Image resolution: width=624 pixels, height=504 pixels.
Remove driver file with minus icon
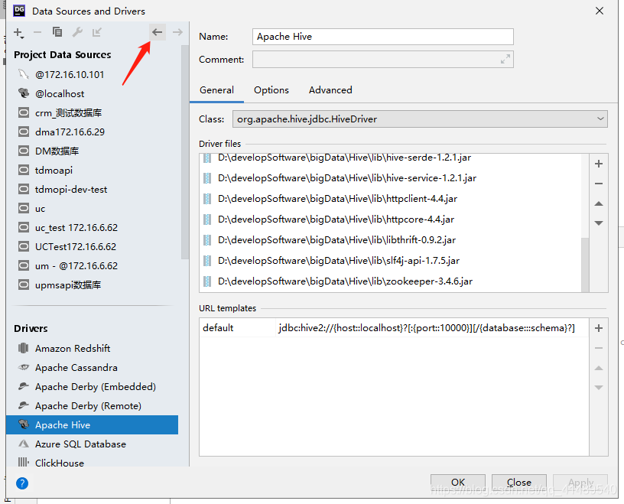tap(599, 184)
